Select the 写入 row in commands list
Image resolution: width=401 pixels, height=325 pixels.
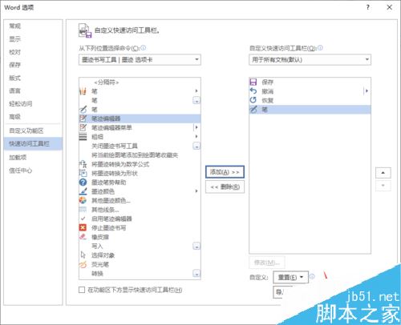140,246
